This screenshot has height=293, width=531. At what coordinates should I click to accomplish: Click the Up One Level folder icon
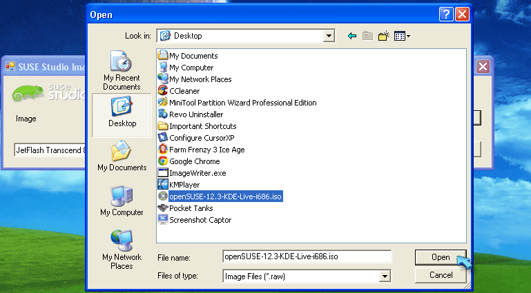(x=367, y=36)
